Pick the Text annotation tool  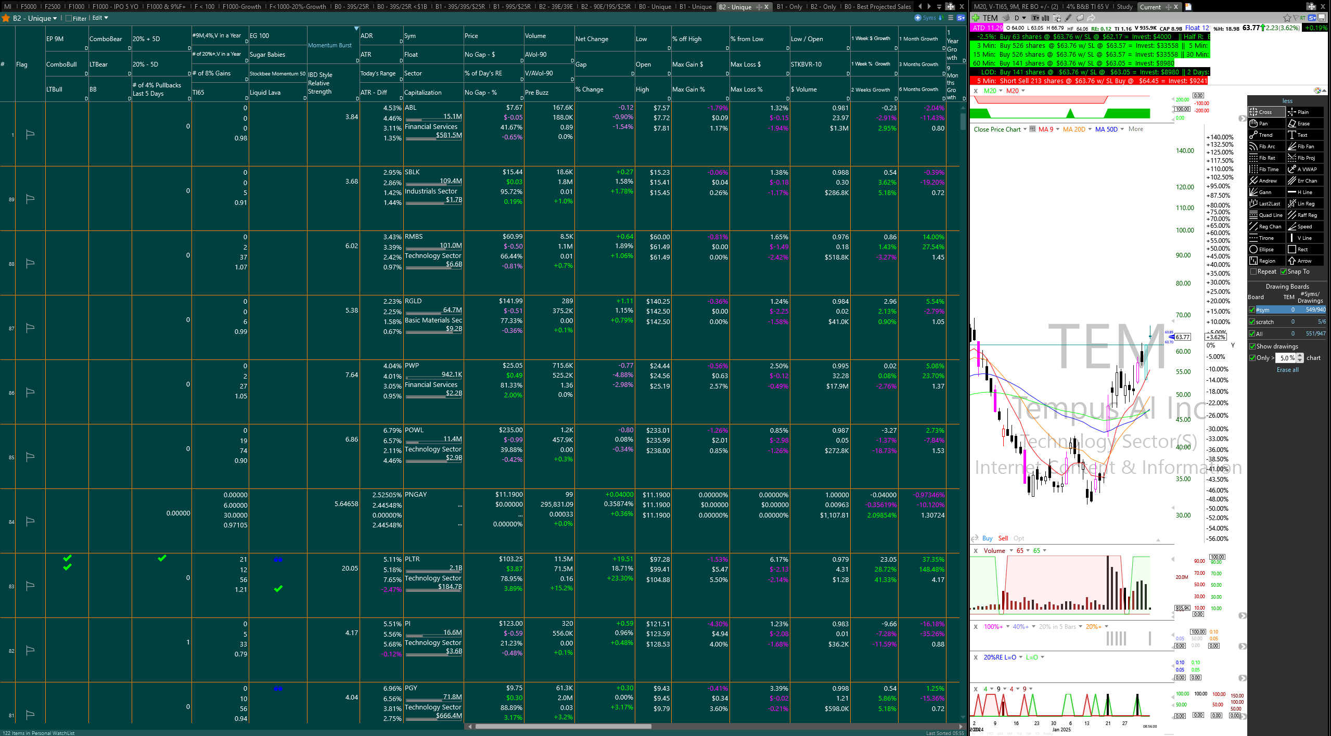click(x=1304, y=135)
